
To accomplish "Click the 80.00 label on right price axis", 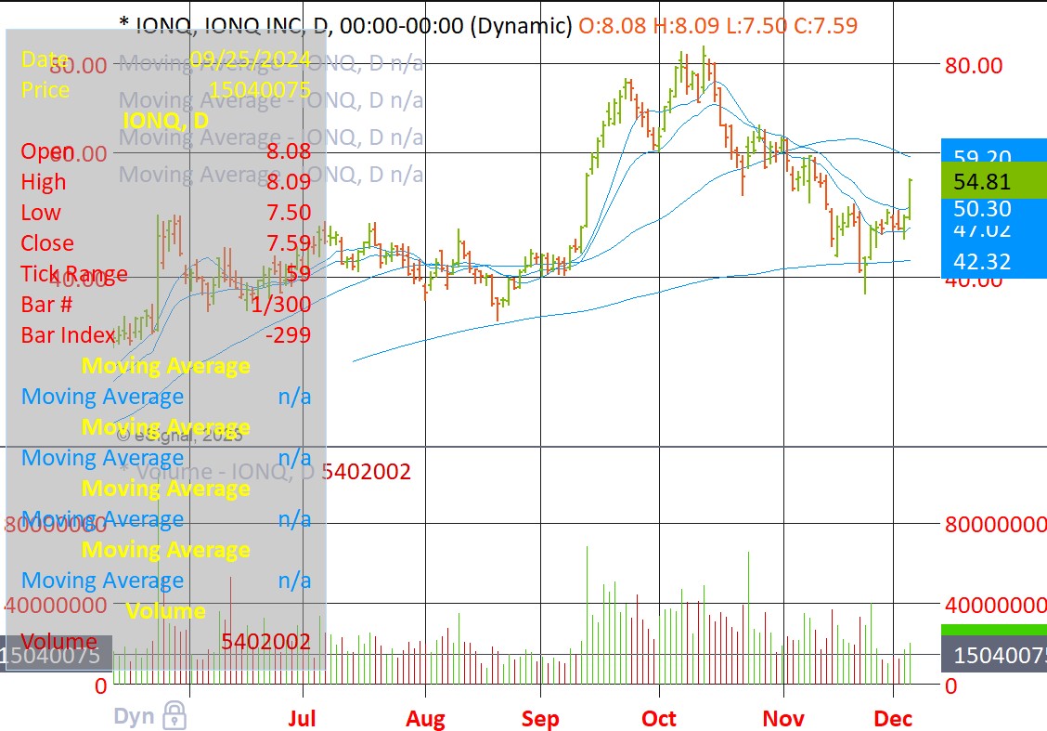I will [x=974, y=65].
